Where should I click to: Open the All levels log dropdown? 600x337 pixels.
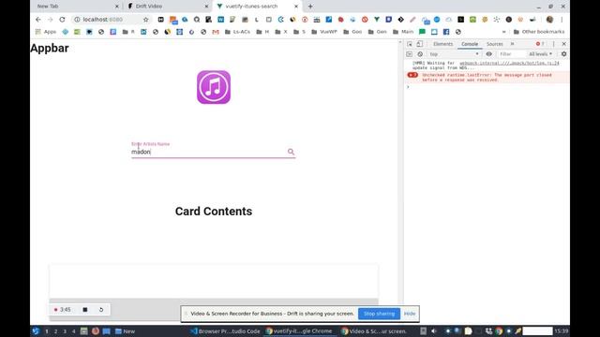click(x=540, y=54)
